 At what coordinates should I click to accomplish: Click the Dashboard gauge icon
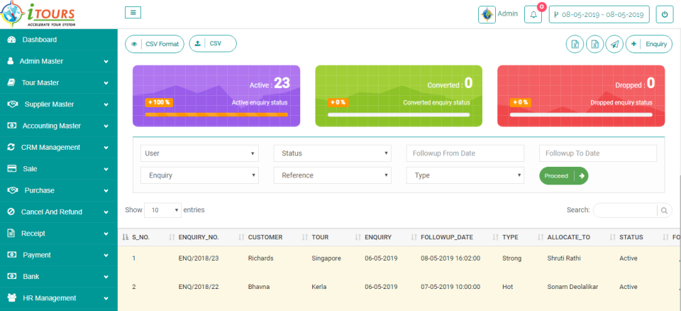(12, 40)
